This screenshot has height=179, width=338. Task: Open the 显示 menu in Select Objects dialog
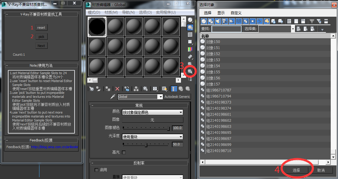[x=221, y=13]
